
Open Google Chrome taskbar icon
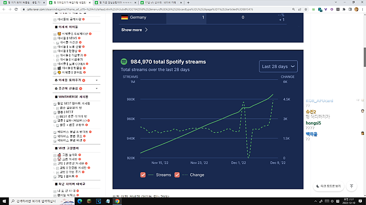coord(117,201)
